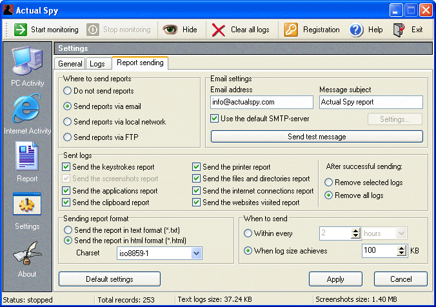Click the Cancel button
436x307 pixels.
click(401, 279)
